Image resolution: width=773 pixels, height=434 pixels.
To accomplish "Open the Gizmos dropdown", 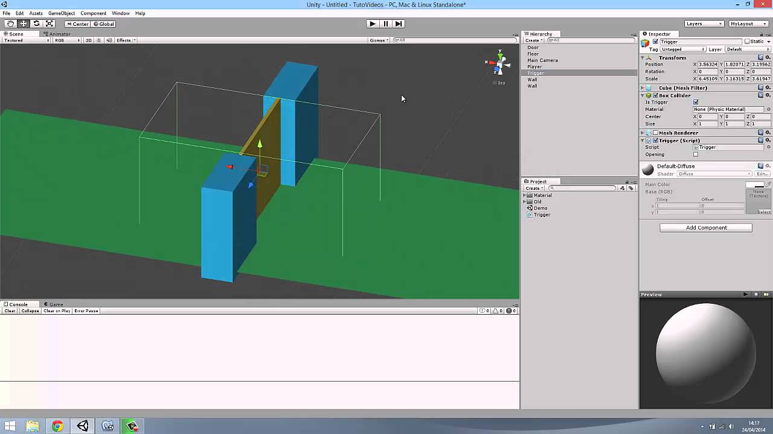I will tap(379, 40).
